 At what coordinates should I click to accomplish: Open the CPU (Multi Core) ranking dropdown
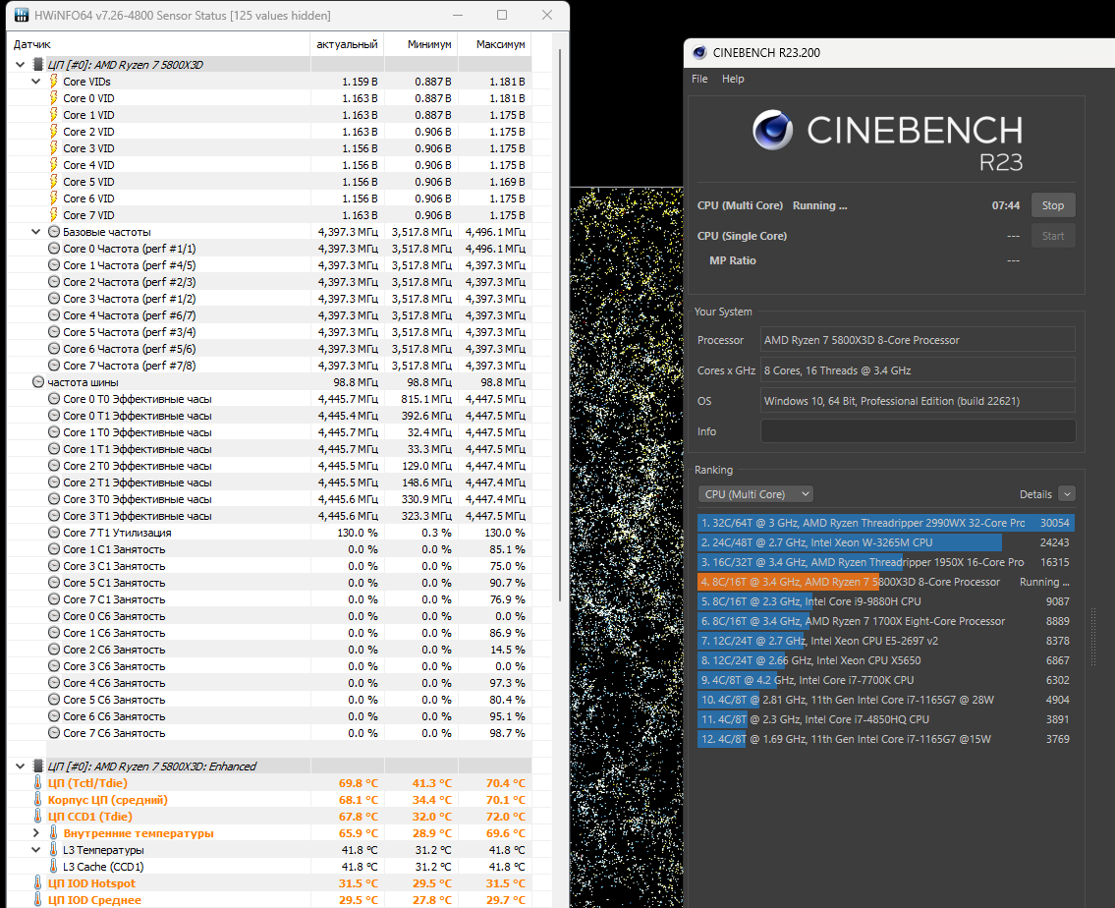point(755,494)
